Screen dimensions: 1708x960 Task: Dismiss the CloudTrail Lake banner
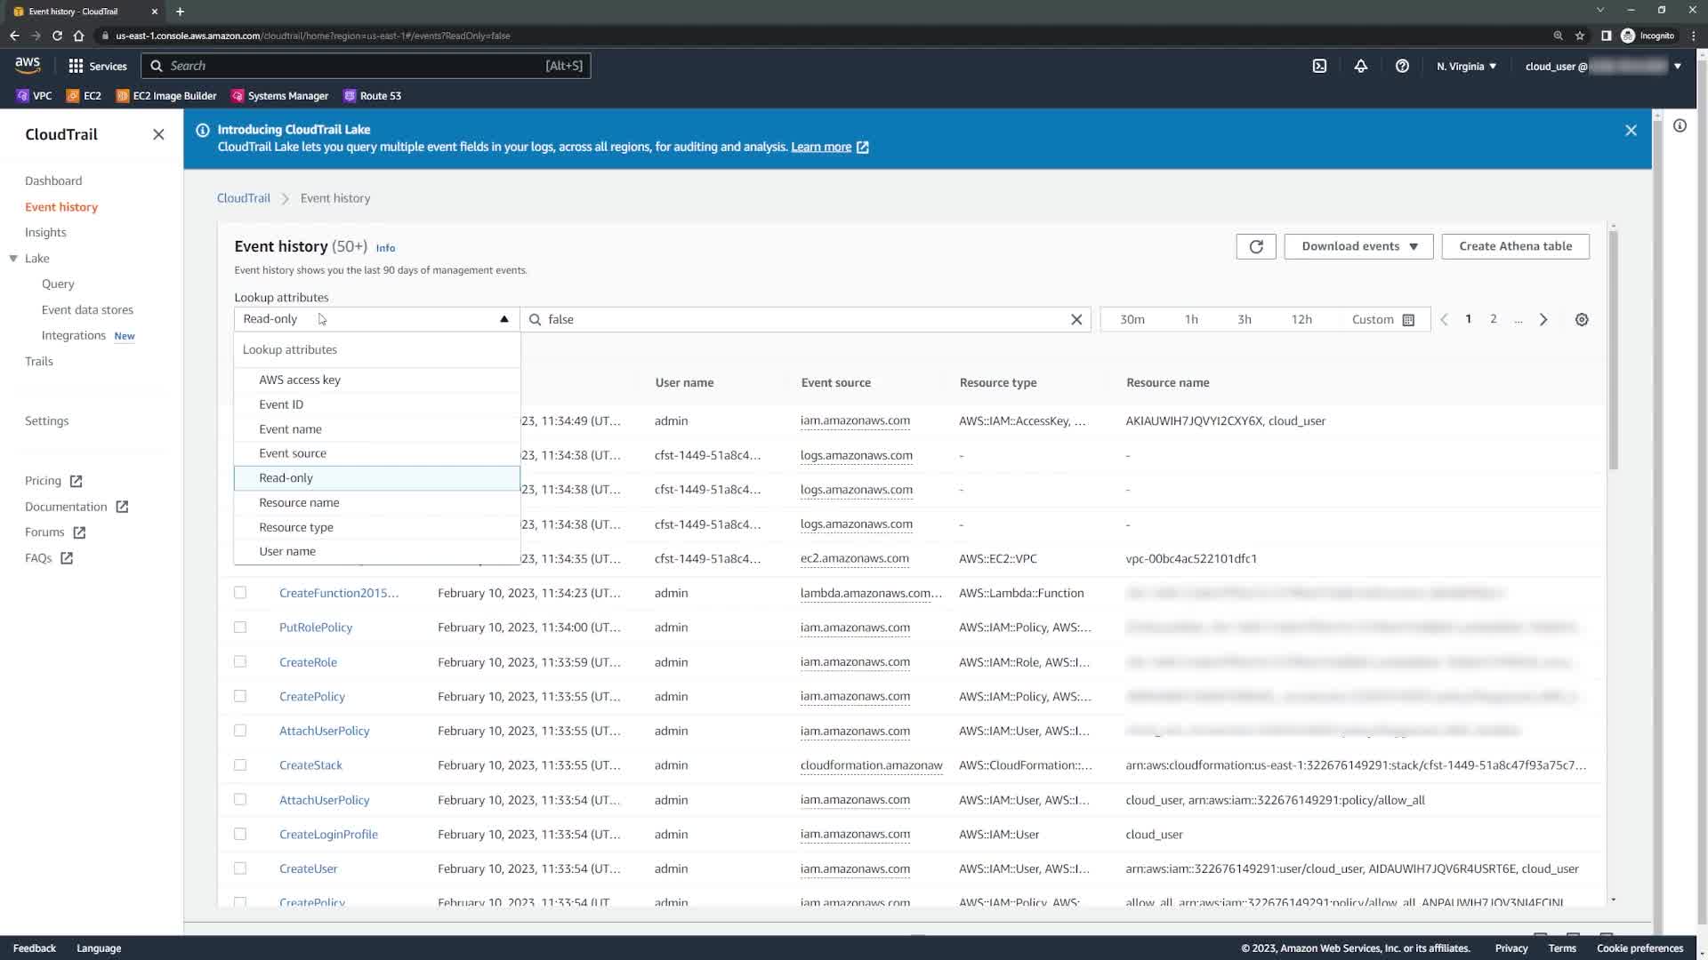[x=1630, y=131]
